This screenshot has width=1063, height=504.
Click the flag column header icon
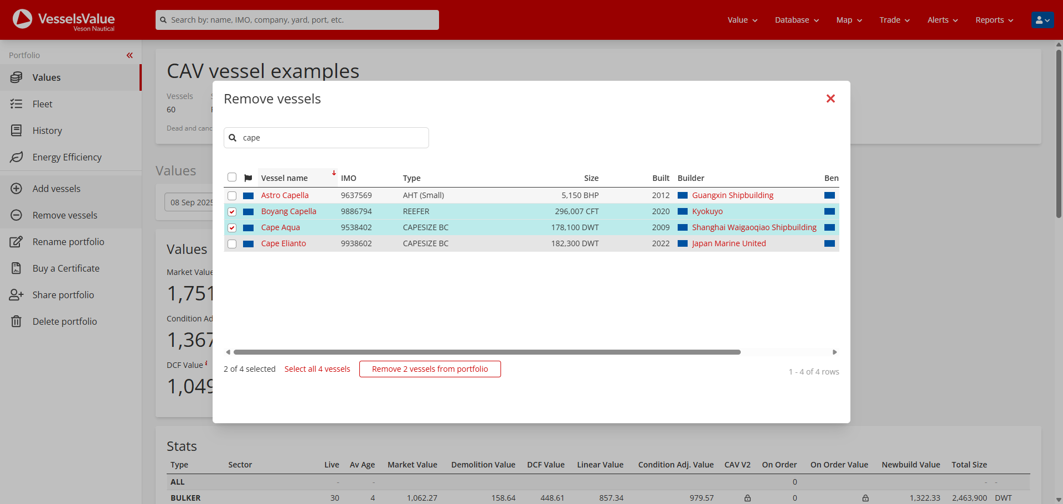(248, 178)
